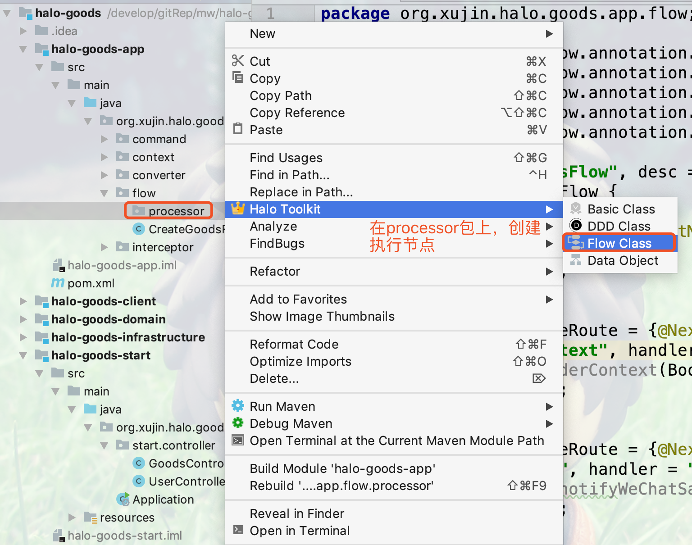
Task: Click the UserController class icon
Action: click(139, 481)
